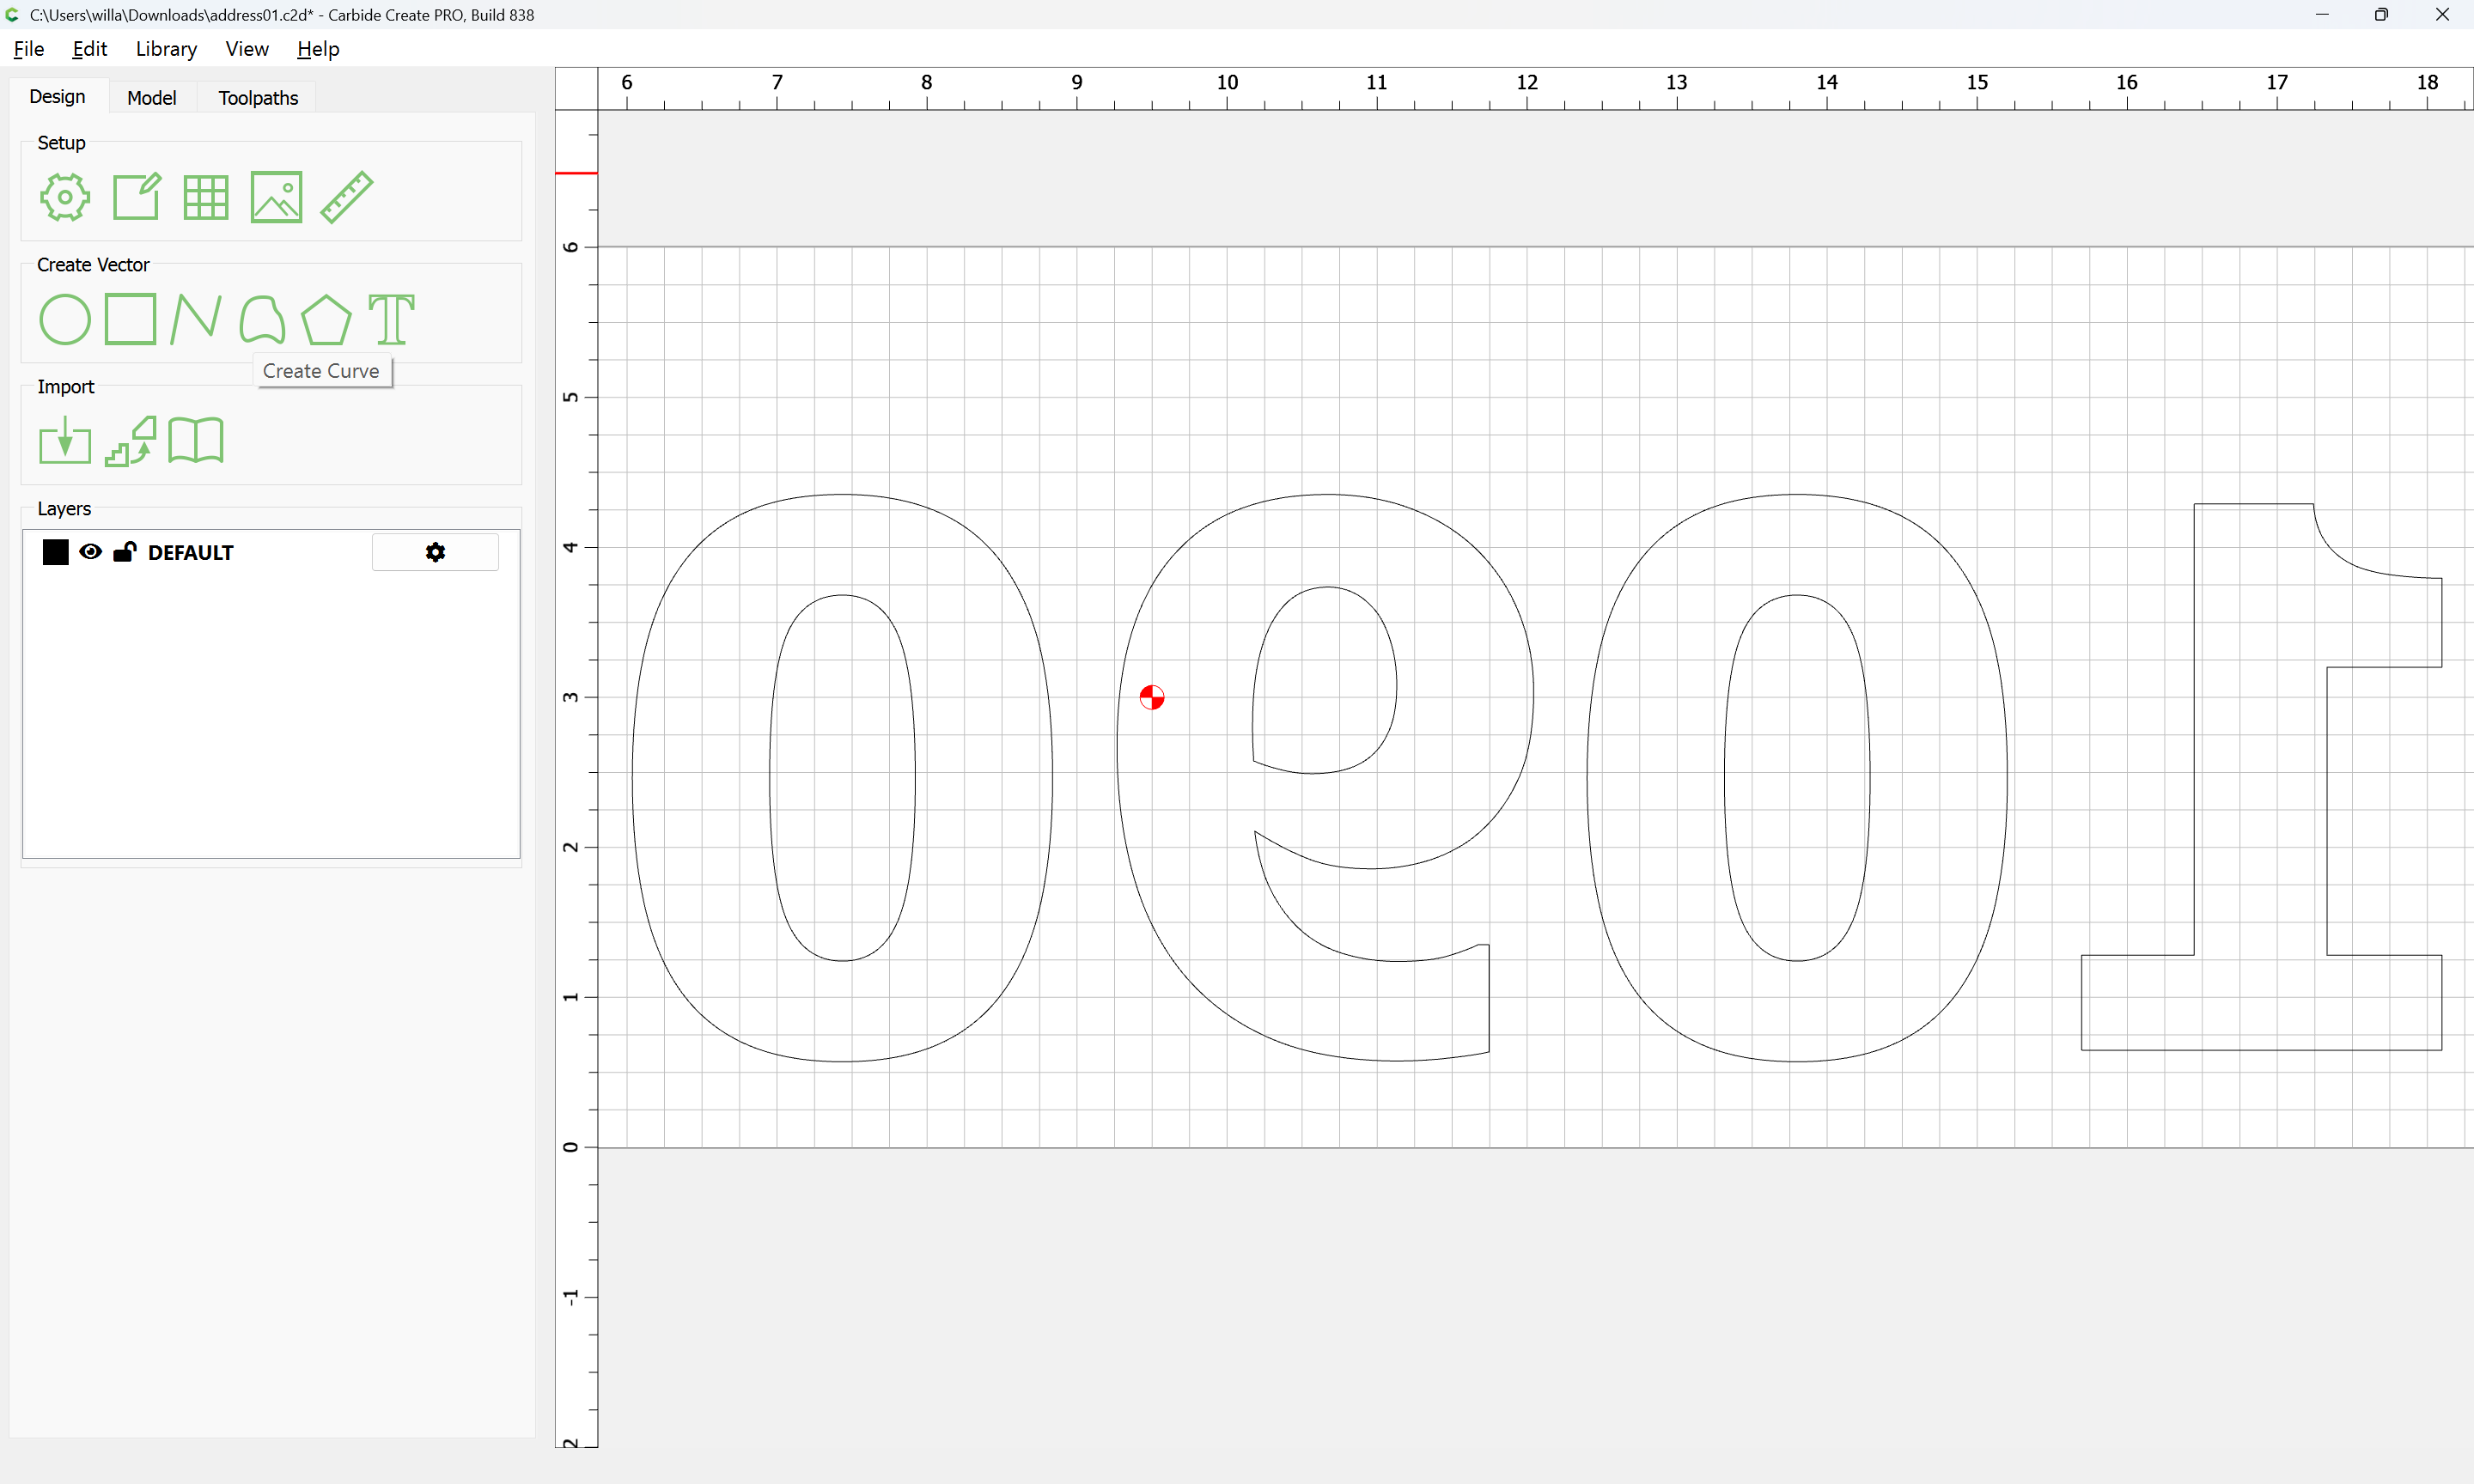Viewport: 2474px width, 1484px height.
Task: Hide the DEFAULT layer with eye icon
Action: coord(90,552)
